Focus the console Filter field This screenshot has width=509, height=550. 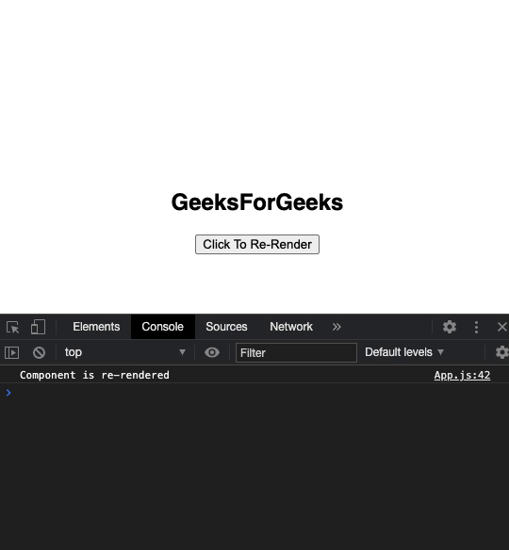pyautogui.click(x=296, y=352)
